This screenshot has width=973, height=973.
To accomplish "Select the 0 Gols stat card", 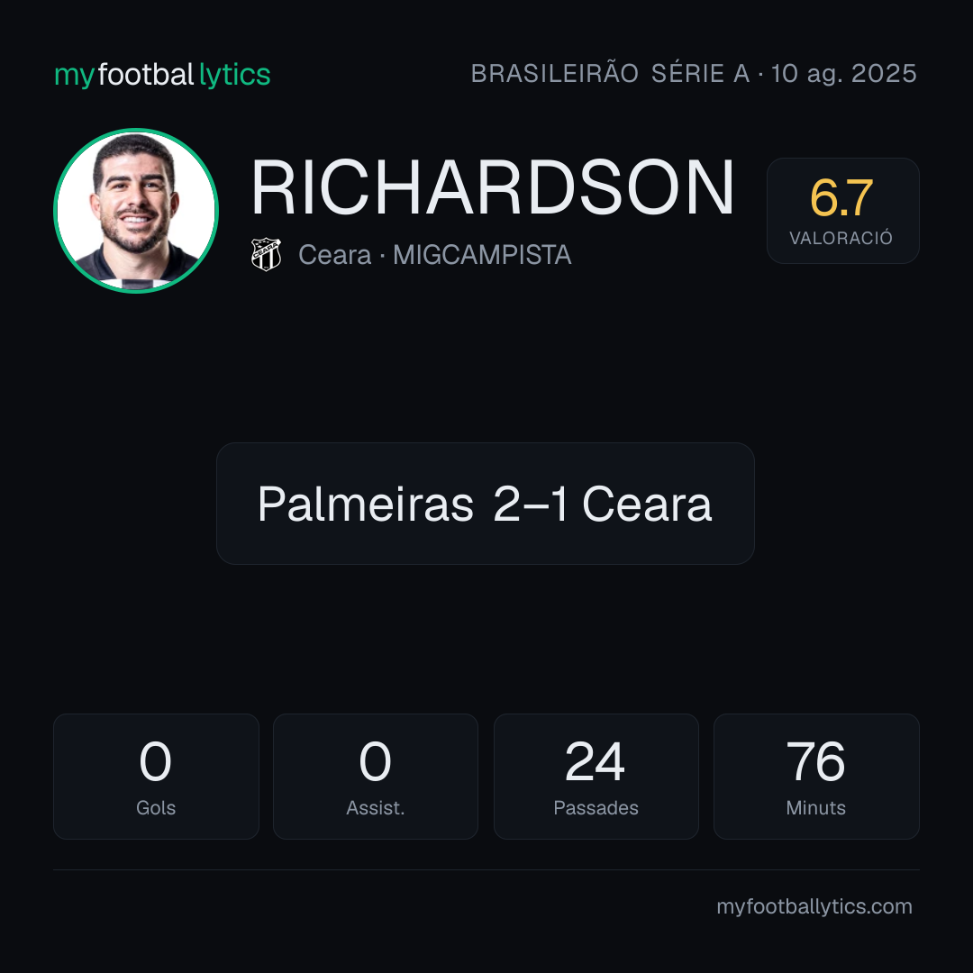I will (x=156, y=777).
